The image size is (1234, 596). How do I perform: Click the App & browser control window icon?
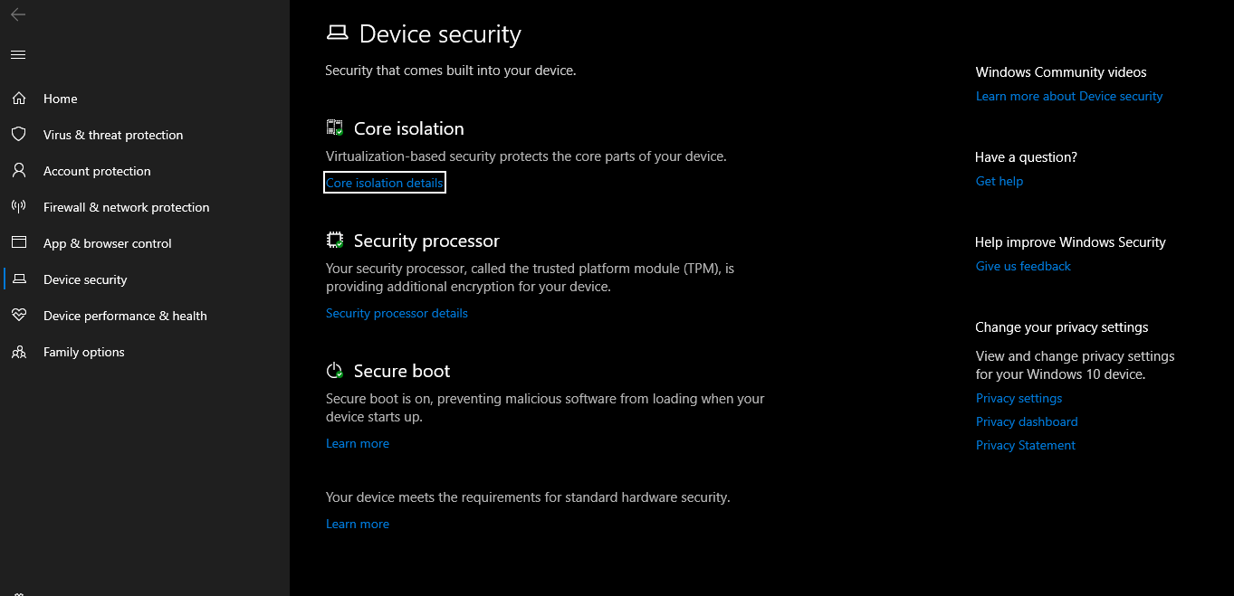(x=18, y=243)
